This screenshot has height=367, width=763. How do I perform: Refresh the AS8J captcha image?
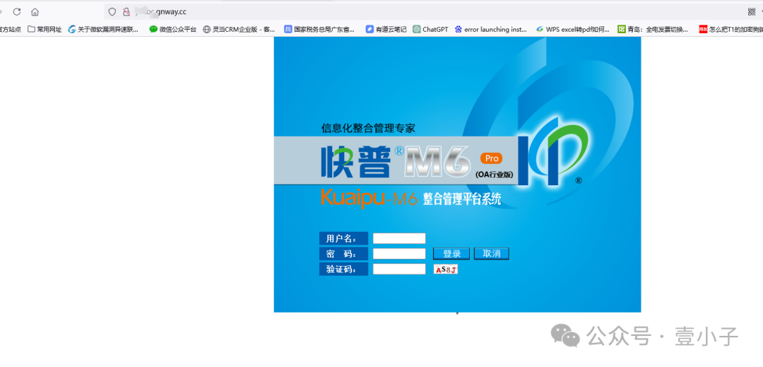pyautogui.click(x=446, y=269)
